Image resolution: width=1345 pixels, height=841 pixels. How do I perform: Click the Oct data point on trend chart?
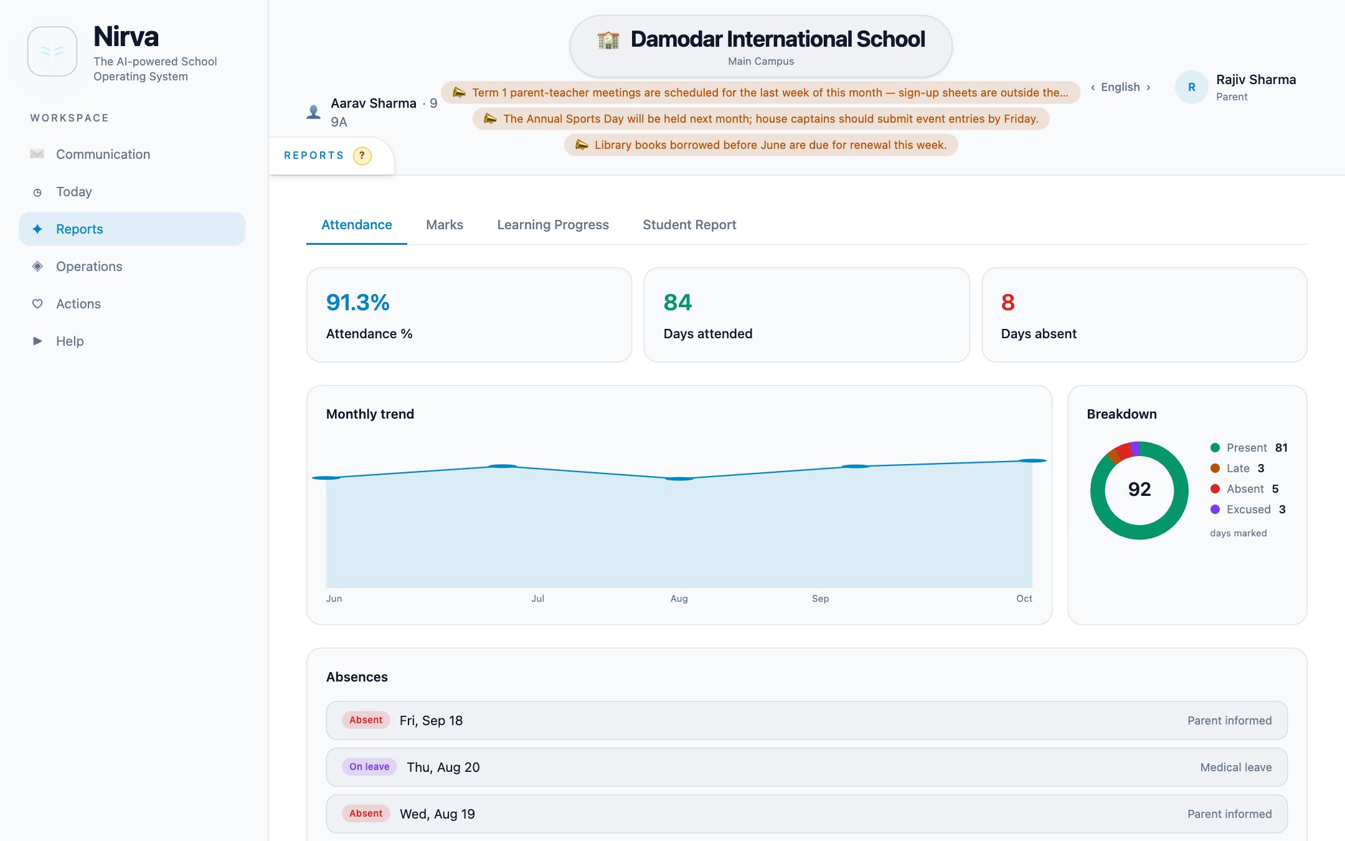(x=1032, y=460)
